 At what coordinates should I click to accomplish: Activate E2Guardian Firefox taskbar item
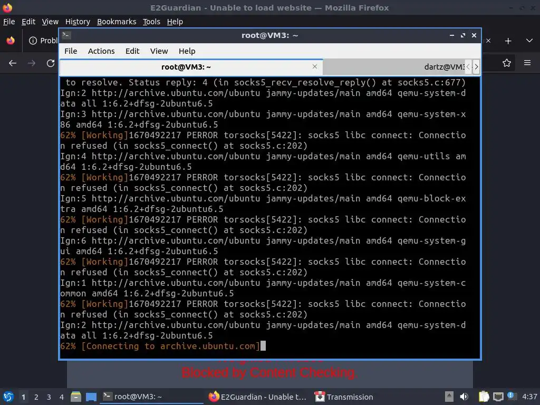tap(257, 397)
